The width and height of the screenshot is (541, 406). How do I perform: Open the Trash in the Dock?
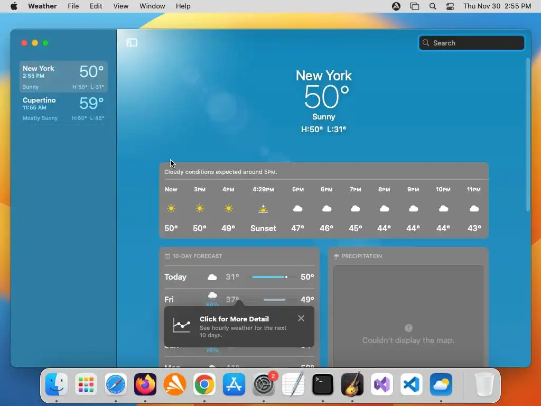(484, 384)
